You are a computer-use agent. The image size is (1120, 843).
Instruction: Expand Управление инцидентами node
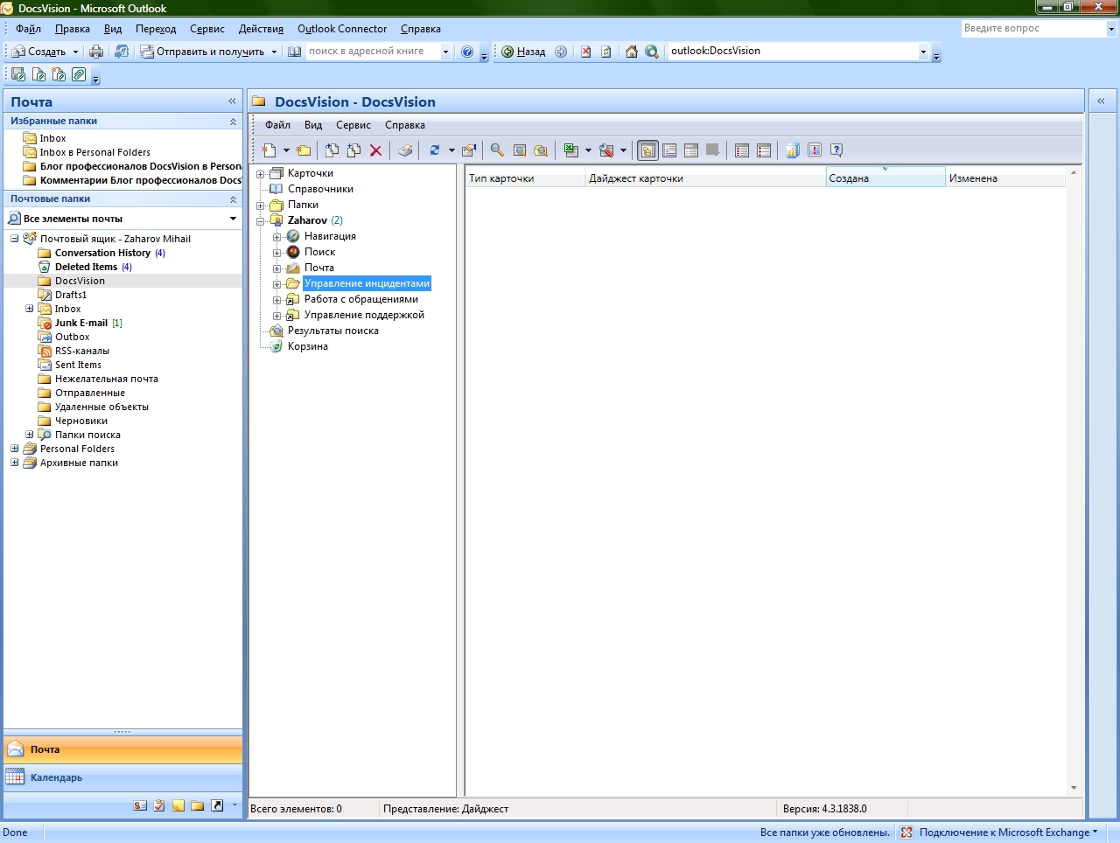[276, 284]
